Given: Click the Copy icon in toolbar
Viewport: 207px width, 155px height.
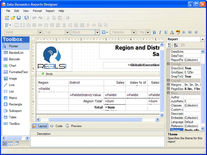Looking at the screenshot, I should [x=54, y=18].
